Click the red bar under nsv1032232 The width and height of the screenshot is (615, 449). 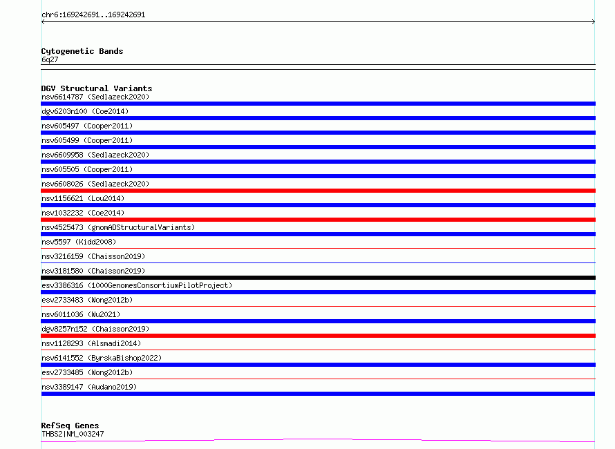318,220
